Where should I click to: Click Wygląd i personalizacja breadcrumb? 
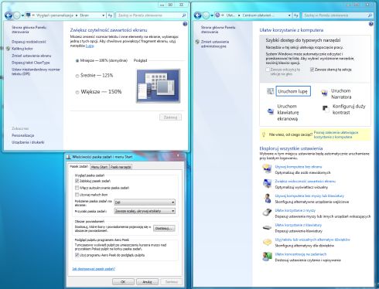coord(55,15)
